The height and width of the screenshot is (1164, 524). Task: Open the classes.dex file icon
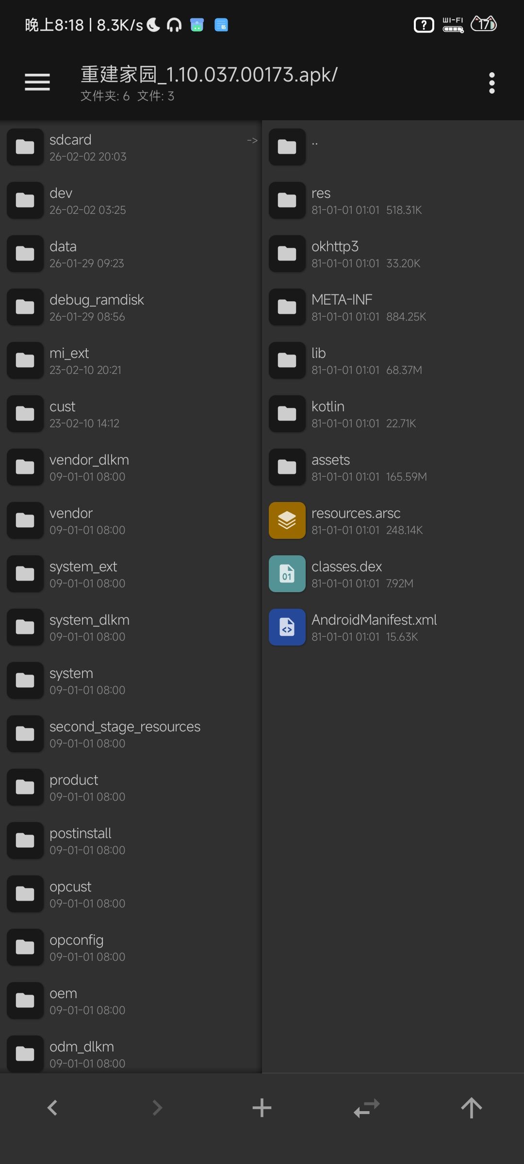tap(287, 574)
